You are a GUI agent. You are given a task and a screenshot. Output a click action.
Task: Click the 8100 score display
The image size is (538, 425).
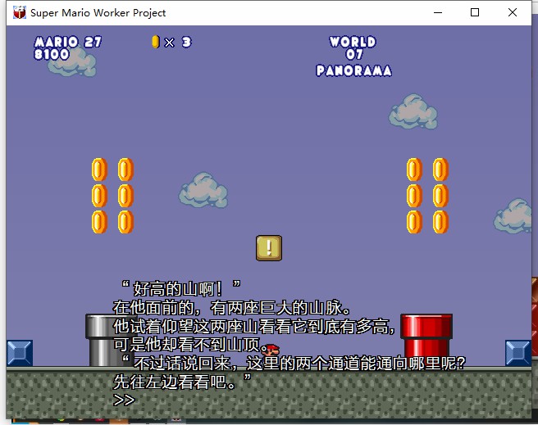pos(52,54)
